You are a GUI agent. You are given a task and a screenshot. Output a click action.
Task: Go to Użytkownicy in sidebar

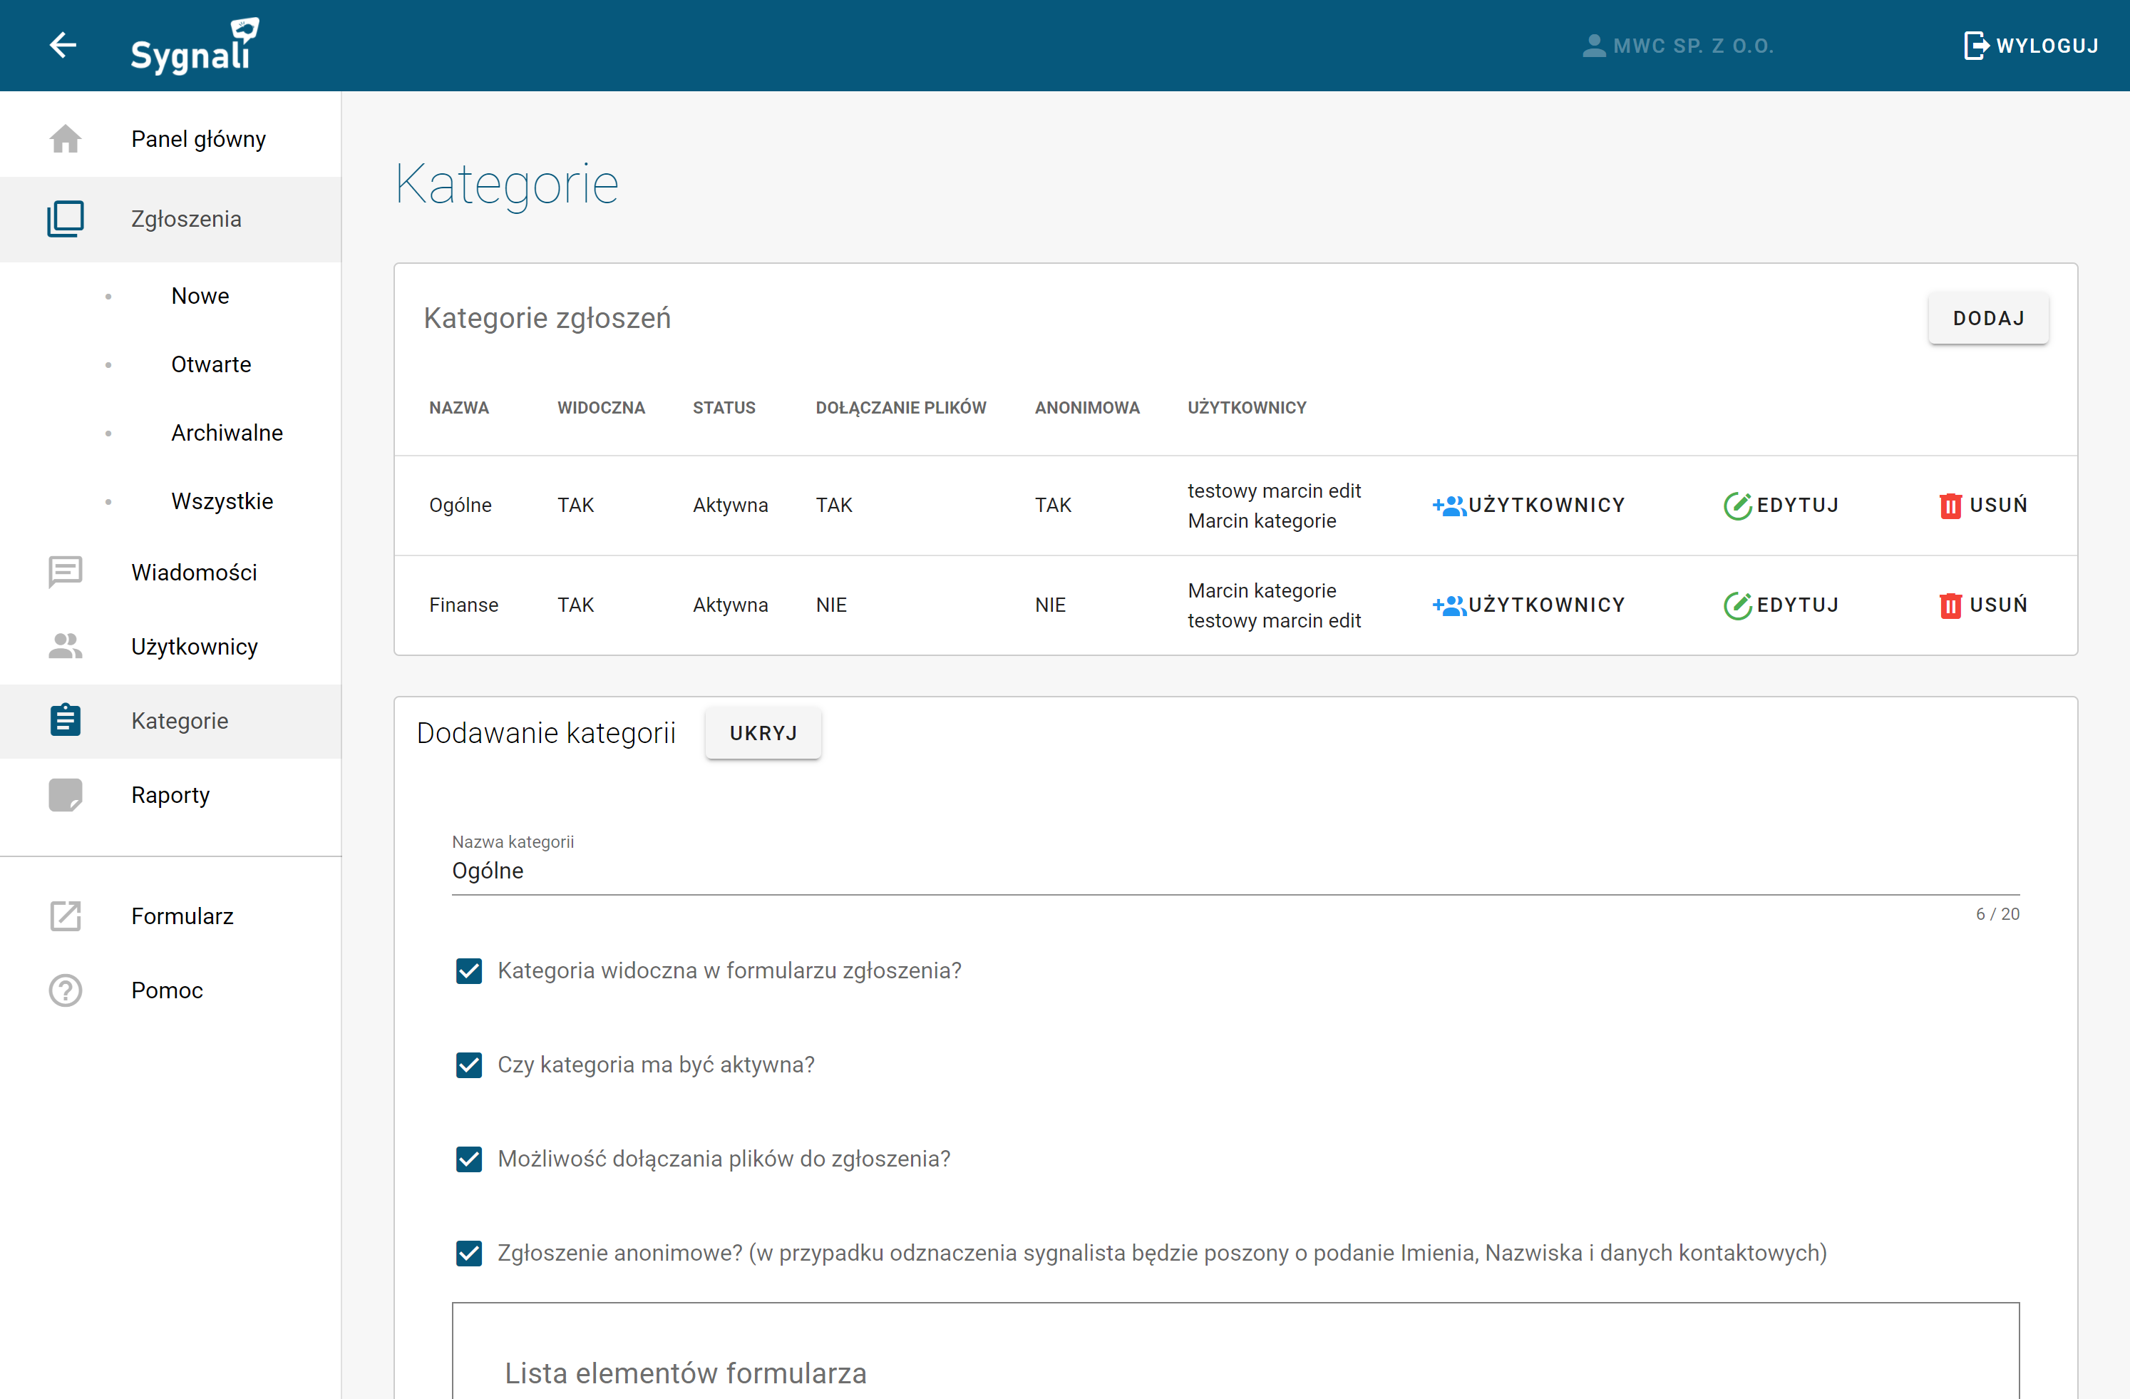194,646
